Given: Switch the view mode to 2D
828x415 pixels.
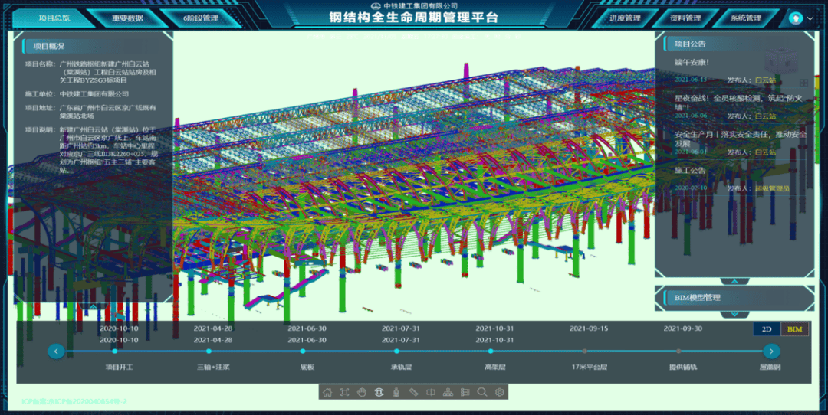Looking at the screenshot, I should tap(766, 329).
